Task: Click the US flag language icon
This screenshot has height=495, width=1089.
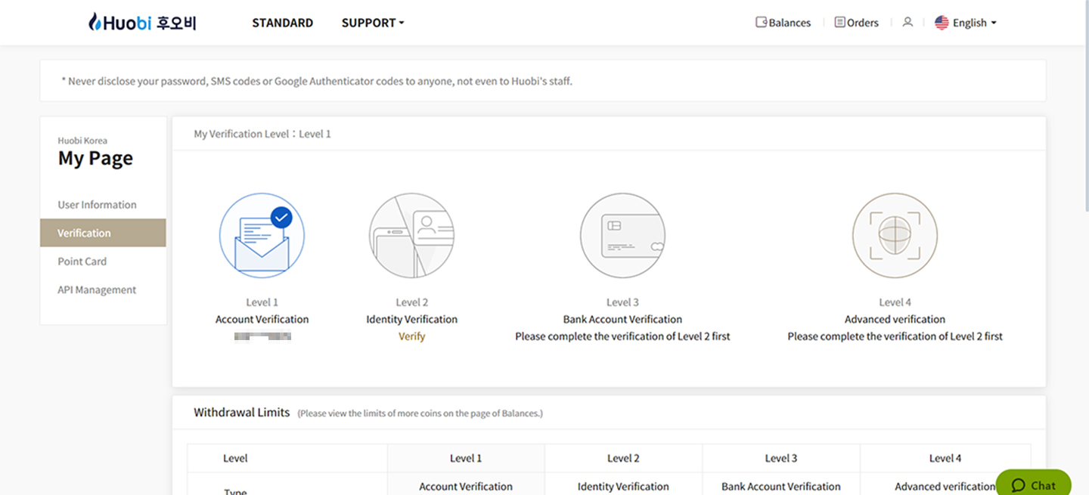Action: click(x=942, y=23)
